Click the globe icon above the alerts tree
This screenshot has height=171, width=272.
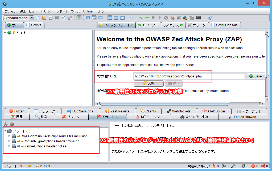click(12, 124)
